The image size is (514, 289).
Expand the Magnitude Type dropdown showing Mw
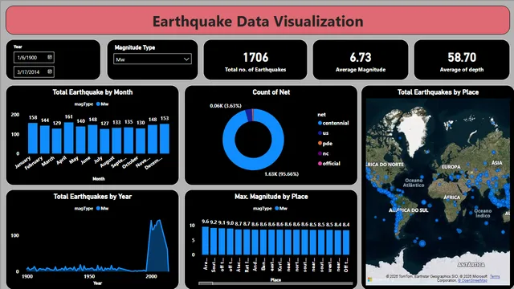click(153, 59)
